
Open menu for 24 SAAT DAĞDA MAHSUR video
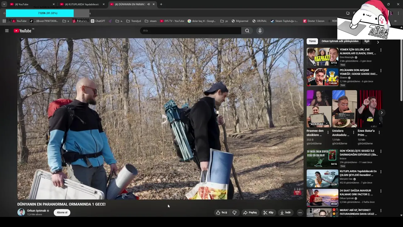pyautogui.click(x=381, y=191)
